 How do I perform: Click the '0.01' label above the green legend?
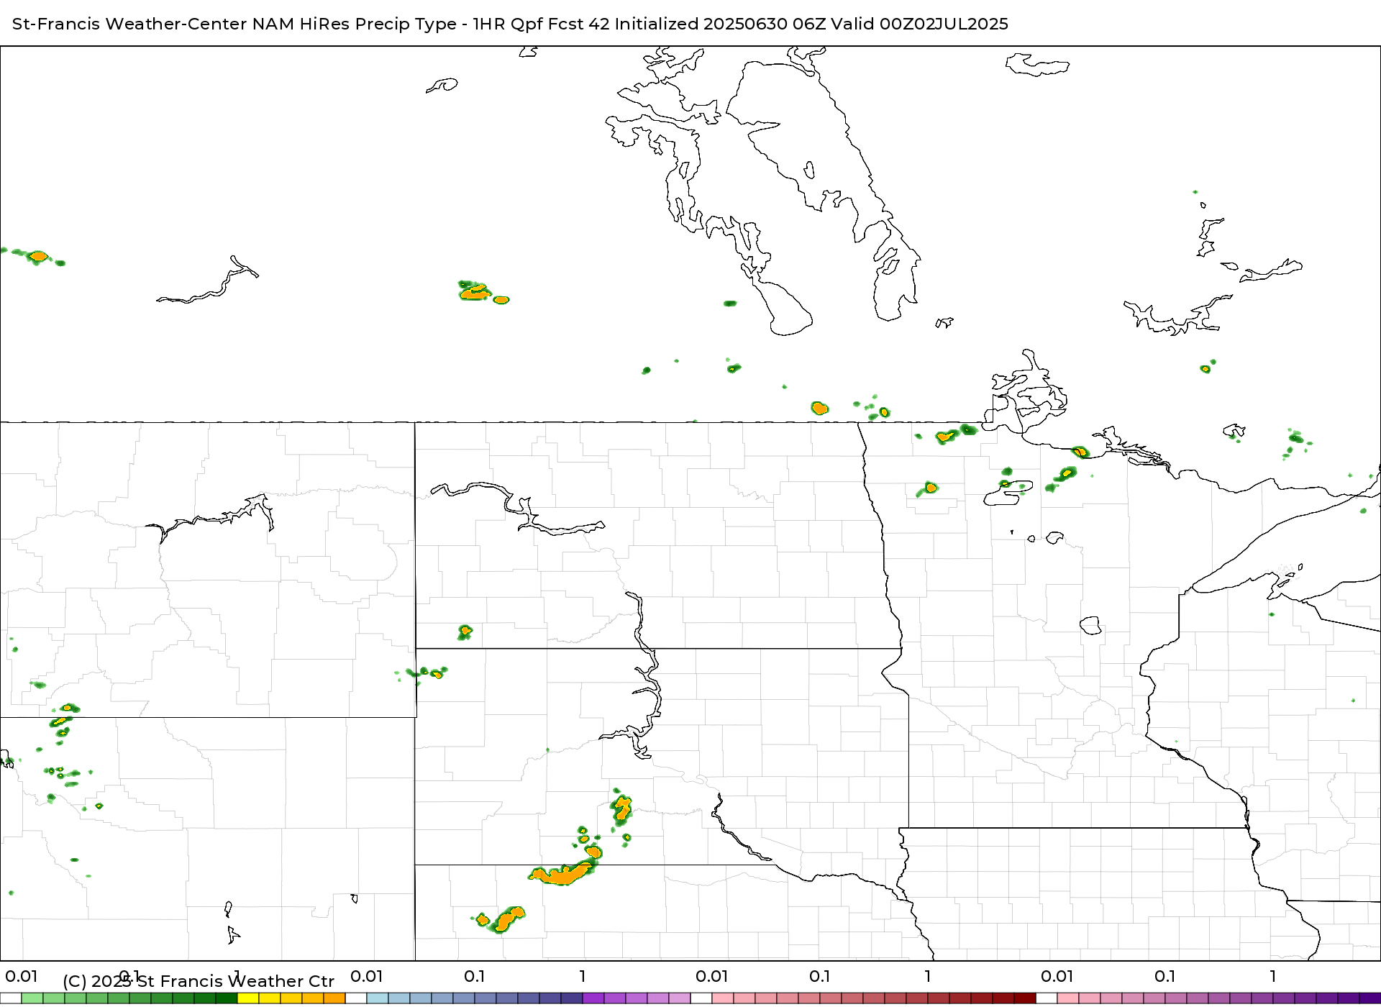point(22,976)
